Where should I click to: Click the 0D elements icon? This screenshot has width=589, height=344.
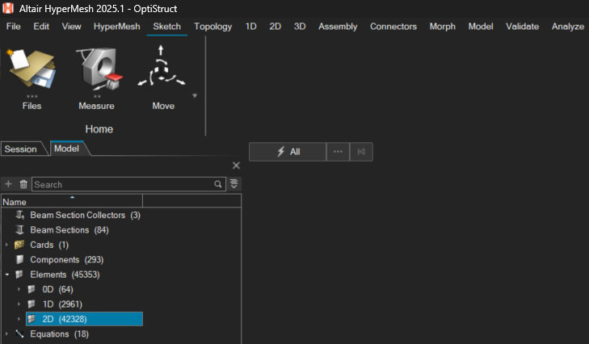tap(32, 289)
